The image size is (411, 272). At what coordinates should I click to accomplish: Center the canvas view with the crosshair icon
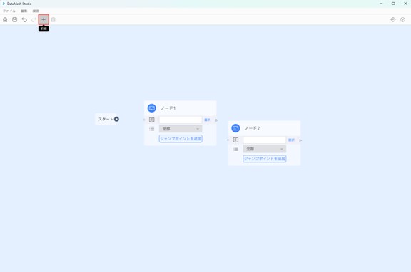(393, 20)
